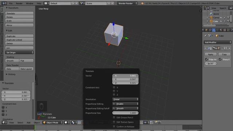Enable Constraint Axis X in popup
Screen dimensions: 233x131
(114, 87)
